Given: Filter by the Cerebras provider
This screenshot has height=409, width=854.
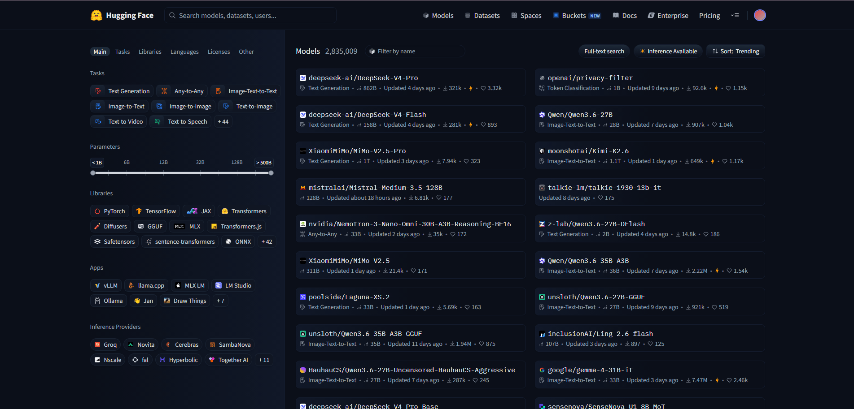Looking at the screenshot, I should (182, 344).
